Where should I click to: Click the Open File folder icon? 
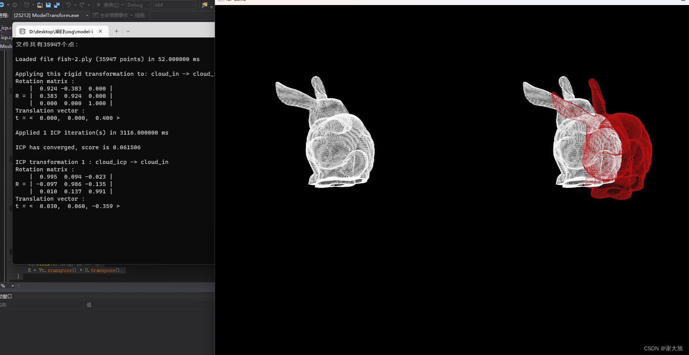[x=40, y=5]
